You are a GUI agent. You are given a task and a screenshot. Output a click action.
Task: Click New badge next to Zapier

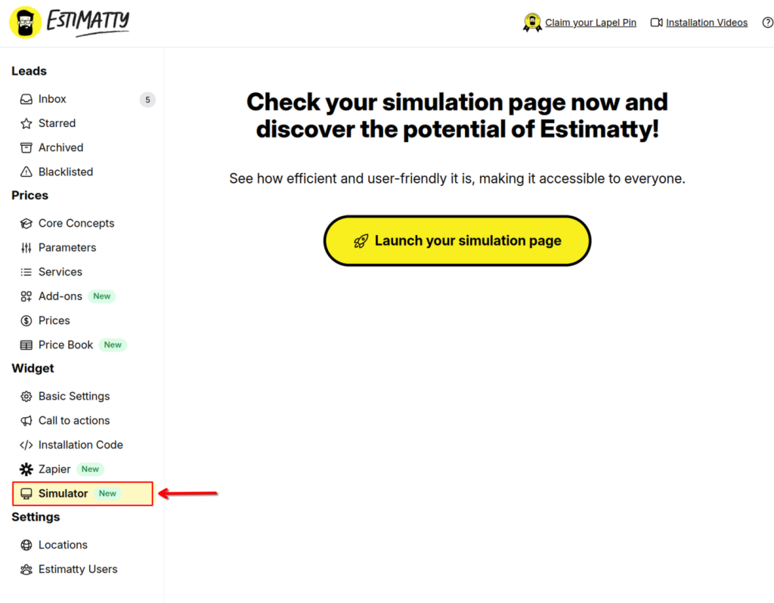90,469
